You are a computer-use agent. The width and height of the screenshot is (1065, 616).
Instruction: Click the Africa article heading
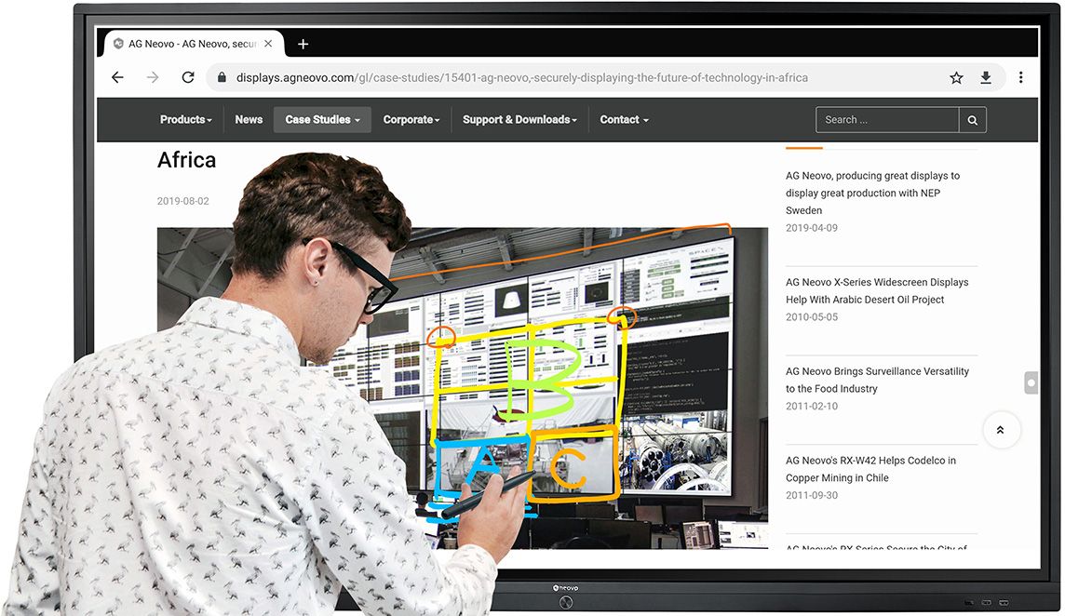point(187,160)
